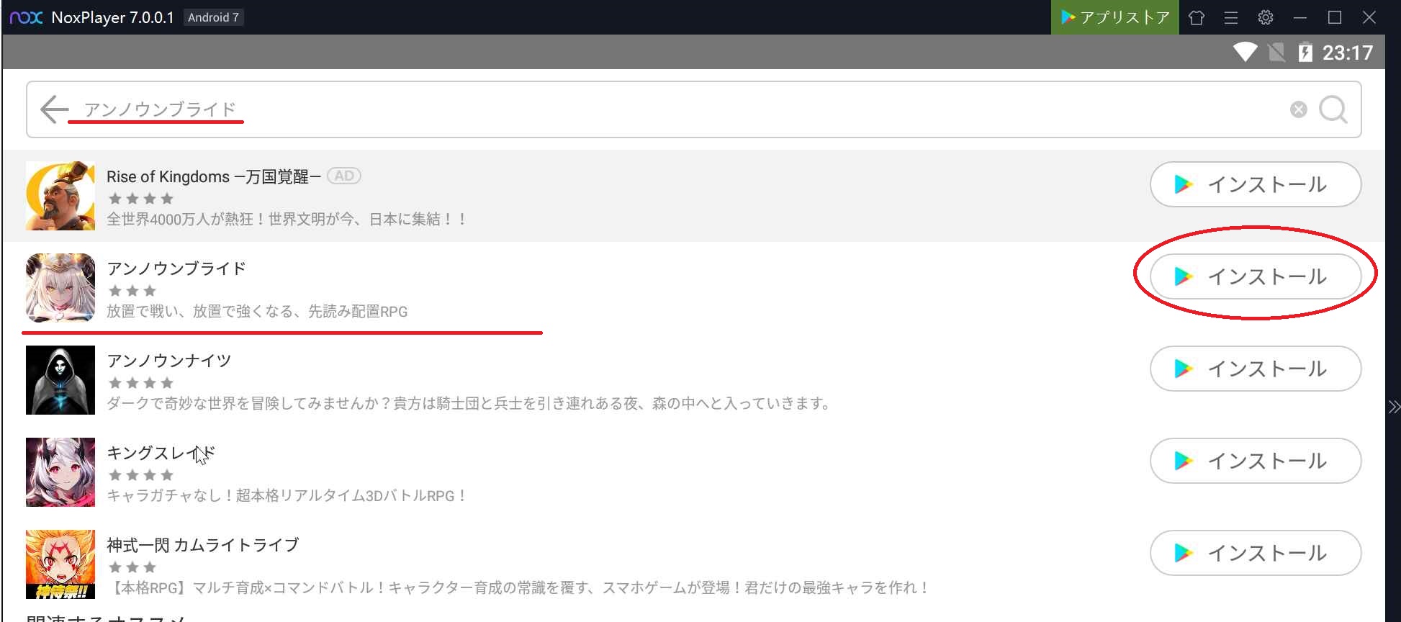Install Rise of Kingdoms app
1401x622 pixels.
point(1255,184)
